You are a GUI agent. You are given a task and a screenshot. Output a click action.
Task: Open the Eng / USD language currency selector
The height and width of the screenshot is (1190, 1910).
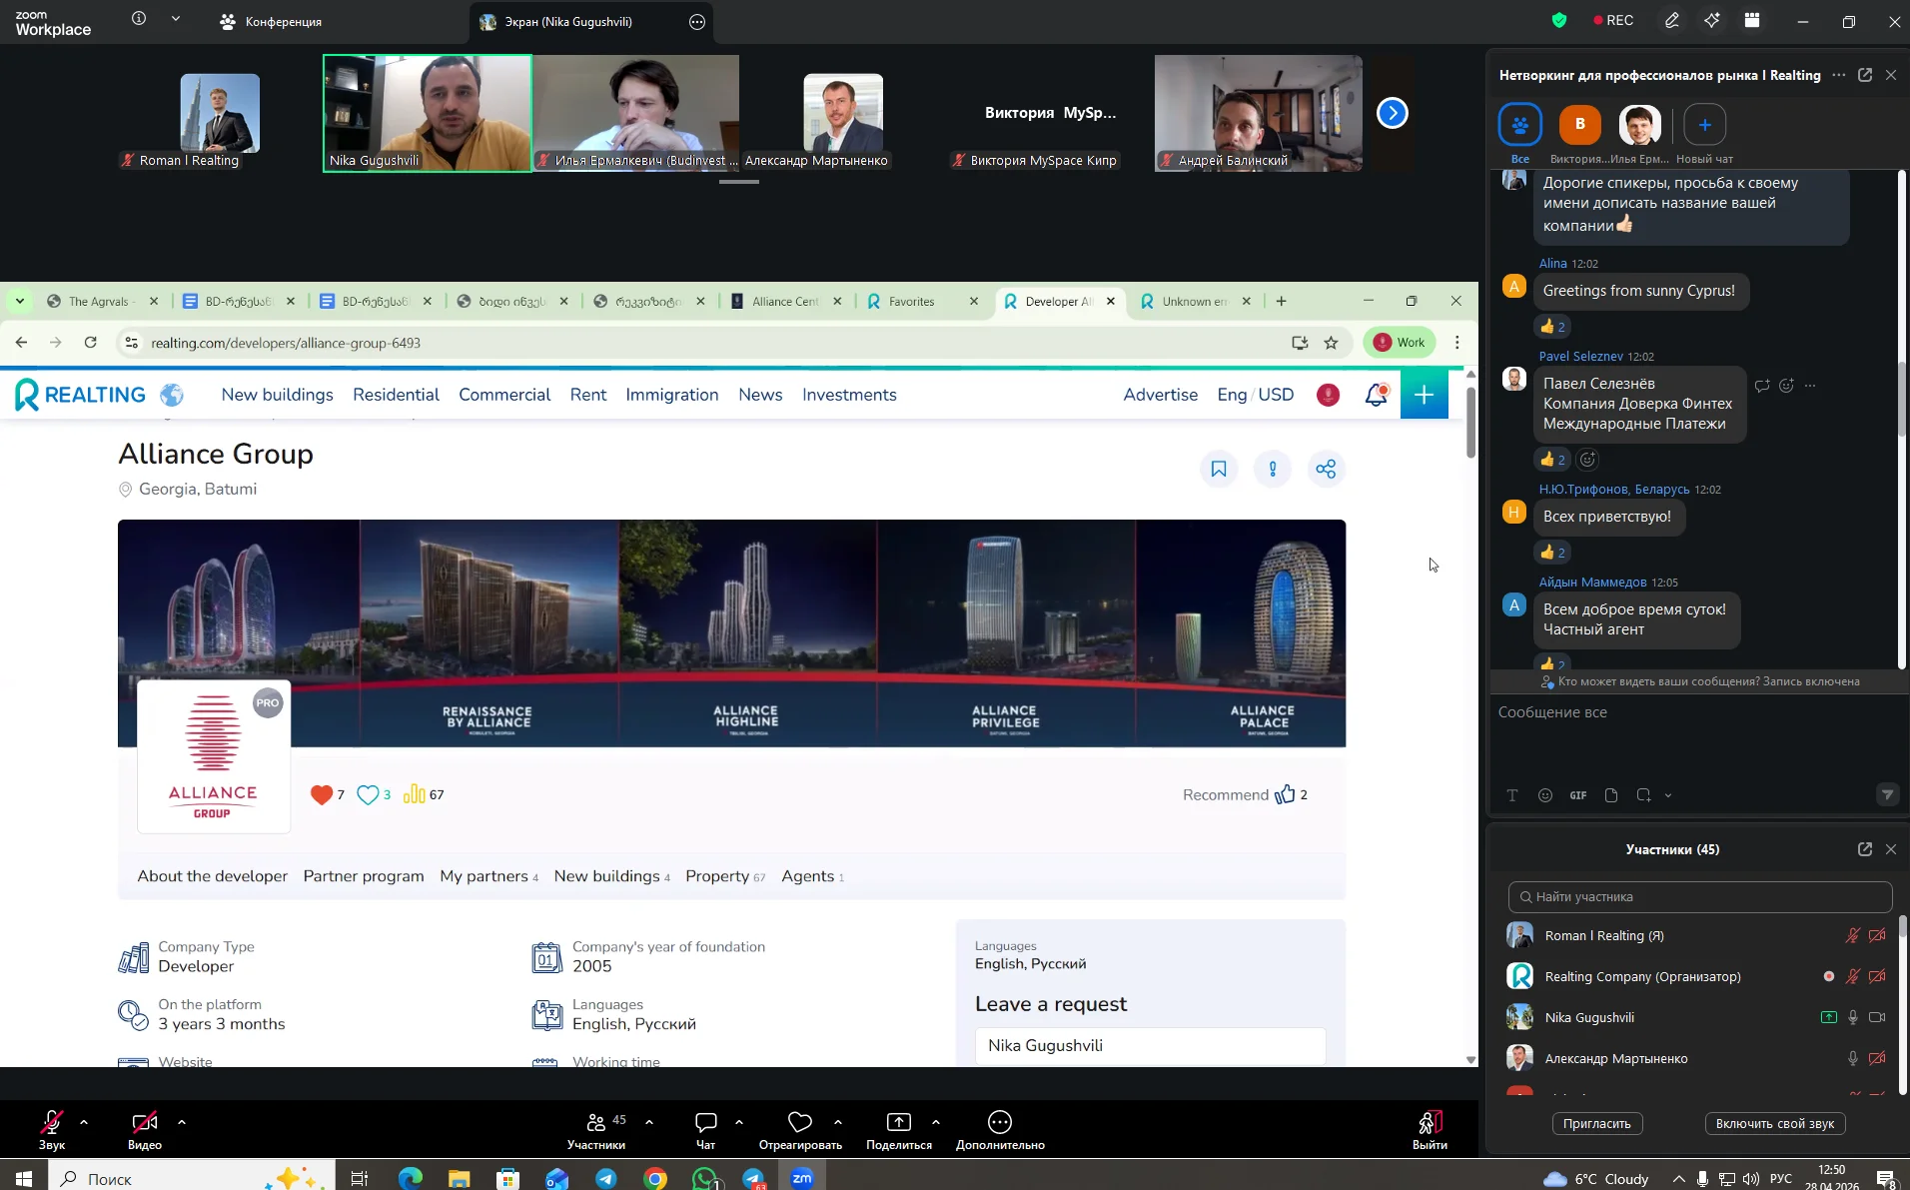coord(1256,395)
